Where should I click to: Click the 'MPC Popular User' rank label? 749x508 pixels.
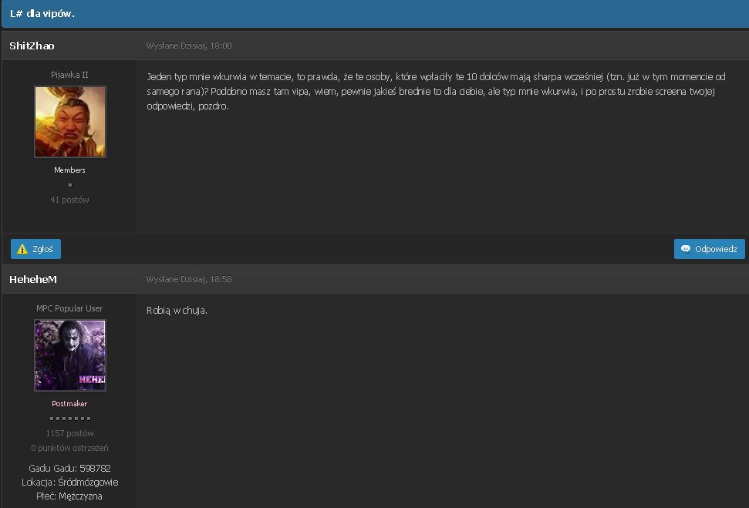point(69,308)
